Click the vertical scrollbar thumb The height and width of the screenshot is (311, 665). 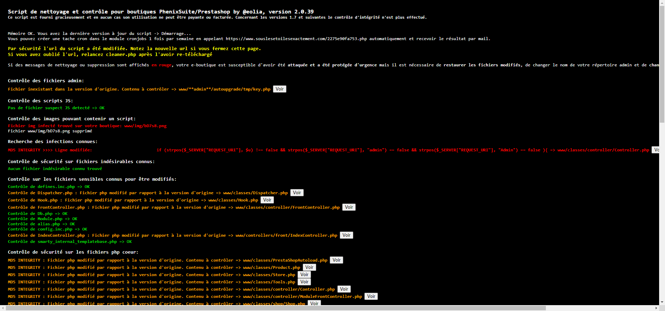click(x=662, y=64)
